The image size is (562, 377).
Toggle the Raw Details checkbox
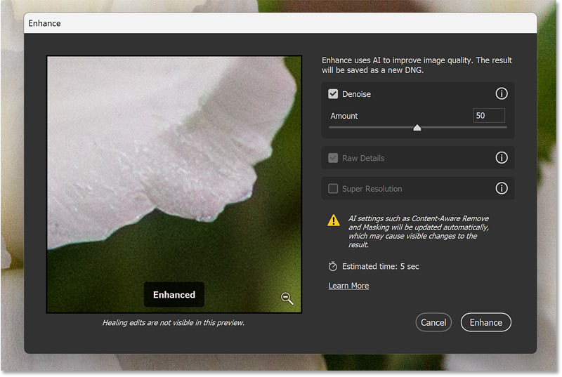(334, 158)
